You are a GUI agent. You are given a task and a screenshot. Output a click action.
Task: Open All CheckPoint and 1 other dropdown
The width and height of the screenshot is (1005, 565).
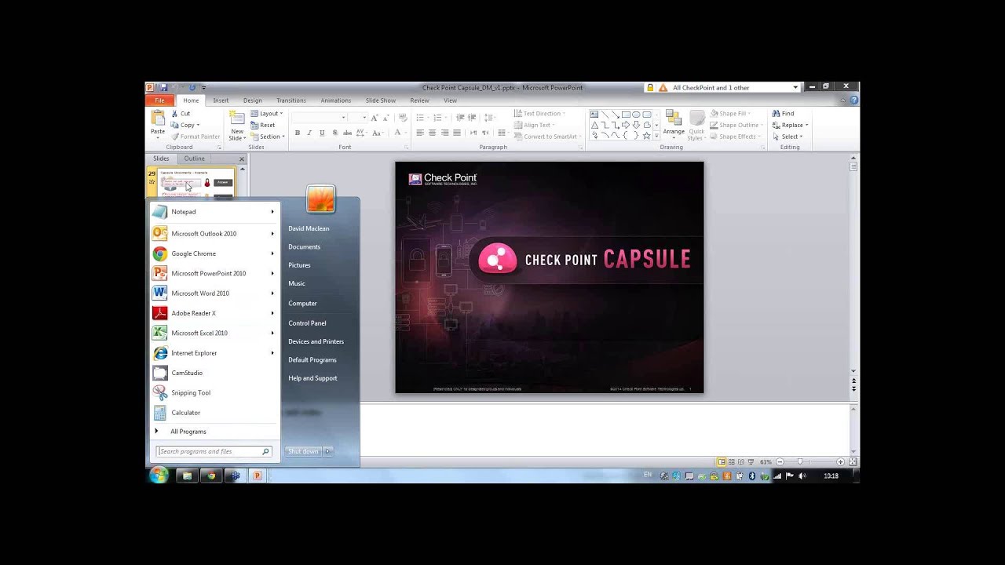point(795,88)
